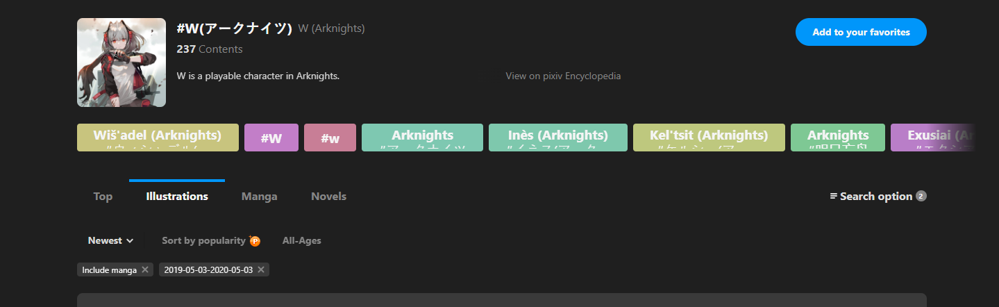This screenshot has height=307, width=999.
Task: Click Add to your favorites button
Action: pos(861,32)
